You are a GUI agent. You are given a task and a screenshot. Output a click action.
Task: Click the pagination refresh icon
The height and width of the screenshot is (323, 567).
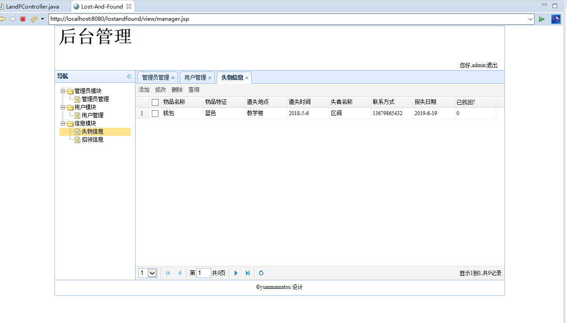point(261,273)
